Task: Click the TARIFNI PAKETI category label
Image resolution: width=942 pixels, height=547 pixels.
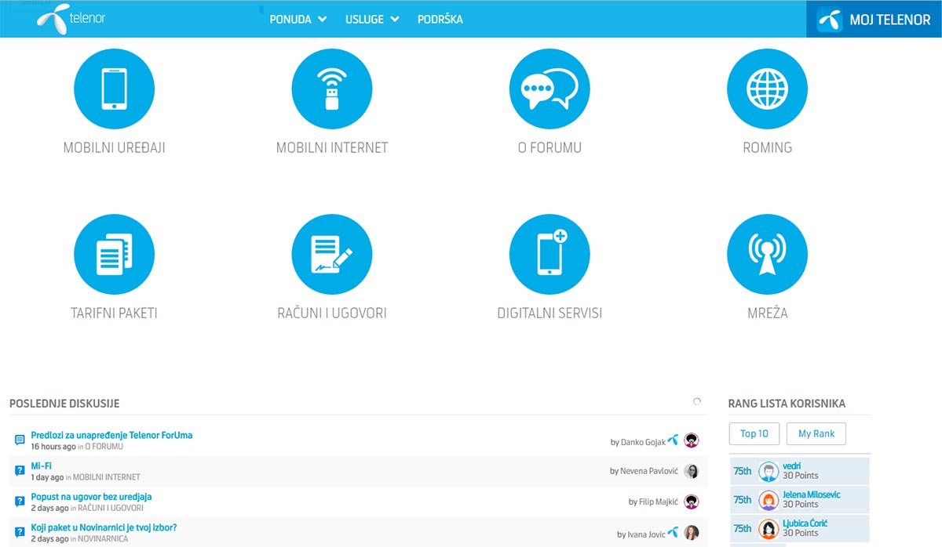Action: click(x=114, y=313)
